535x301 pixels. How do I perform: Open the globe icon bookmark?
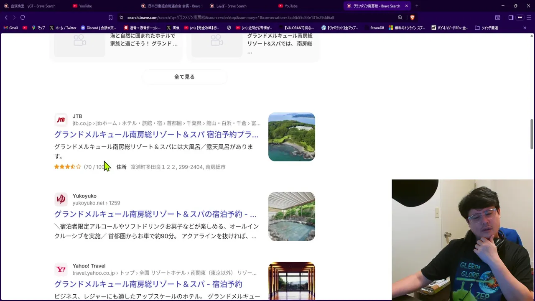229,28
